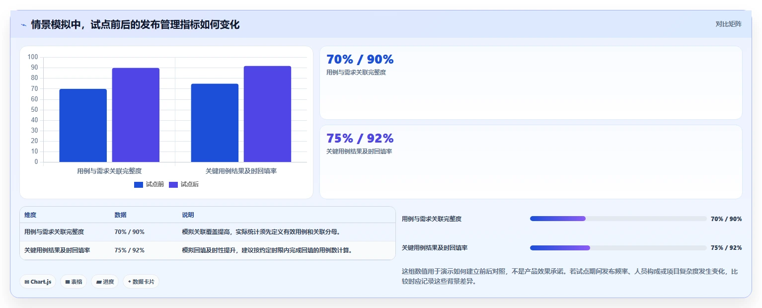
Task: Click the 试点前 bar for 关键用例结果及时回填率
Action: coord(215,123)
